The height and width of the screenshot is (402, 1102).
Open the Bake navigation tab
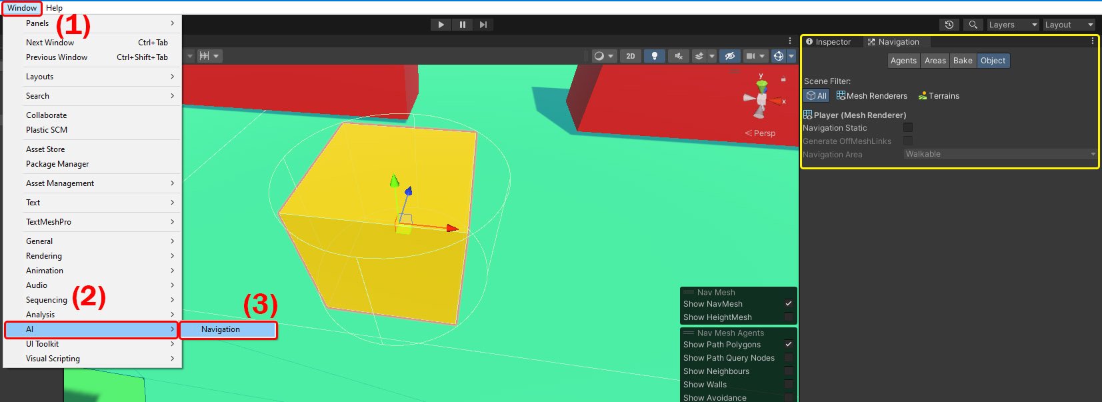pyautogui.click(x=962, y=61)
